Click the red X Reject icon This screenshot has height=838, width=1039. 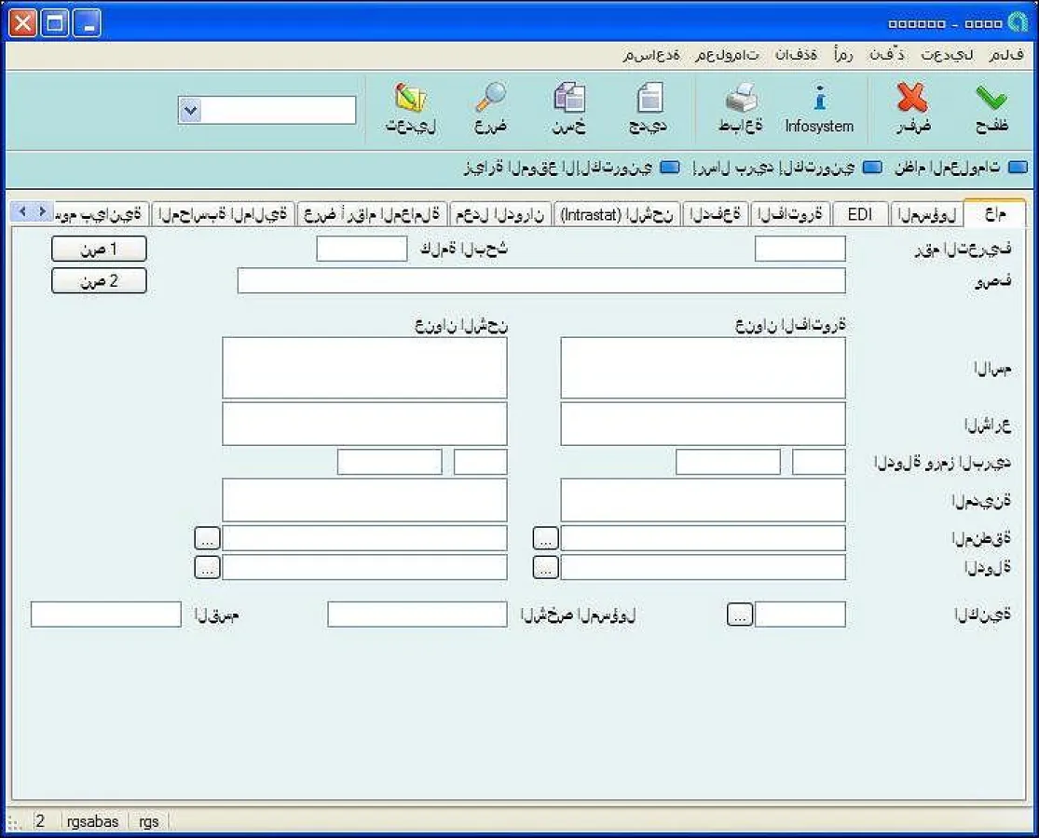pyautogui.click(x=912, y=100)
